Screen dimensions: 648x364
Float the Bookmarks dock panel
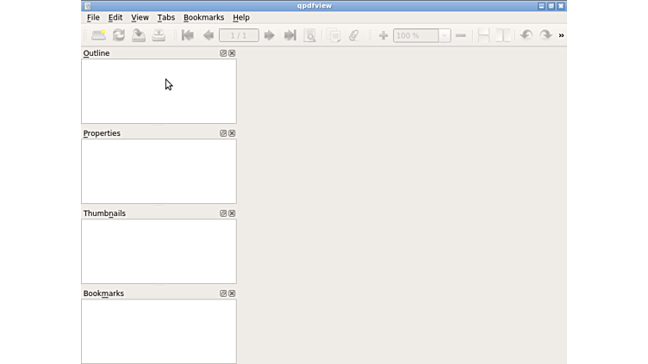(223, 293)
